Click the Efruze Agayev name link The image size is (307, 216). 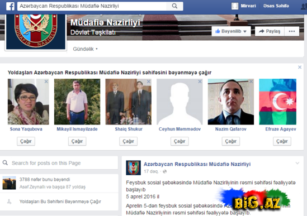pos(281,129)
